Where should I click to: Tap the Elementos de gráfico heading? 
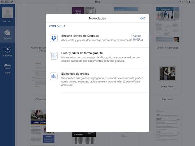pyautogui.click(x=75, y=74)
